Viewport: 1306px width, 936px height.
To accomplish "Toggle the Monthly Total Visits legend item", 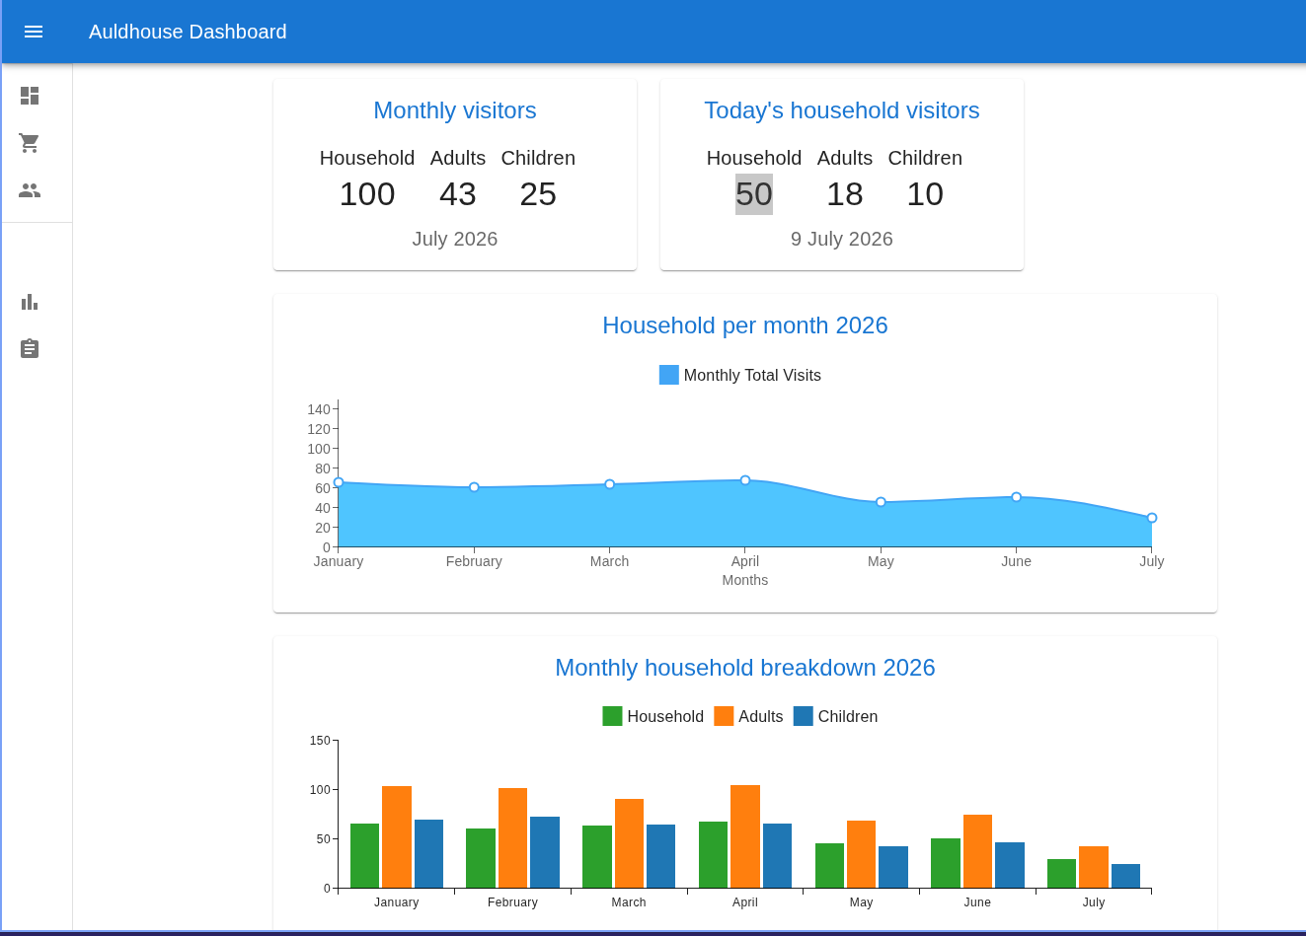I will (x=740, y=375).
